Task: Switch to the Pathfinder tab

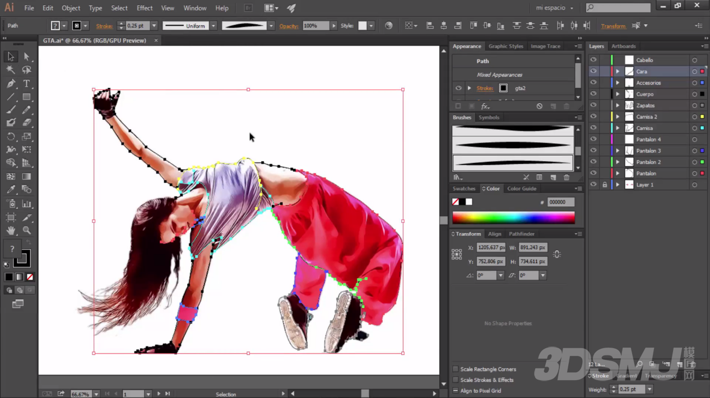Action: coord(521,234)
